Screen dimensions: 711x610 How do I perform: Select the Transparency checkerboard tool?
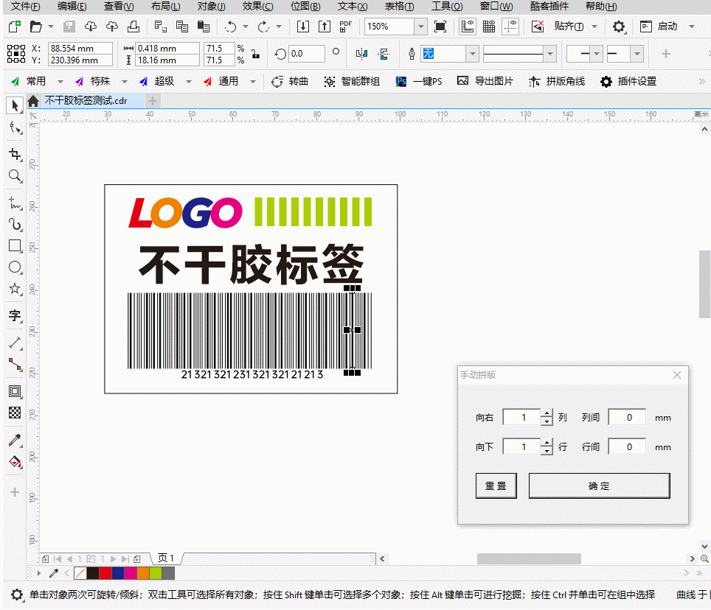15,413
